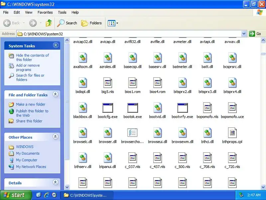
Task: Toggle the Folders pane button
Action: pos(91,23)
